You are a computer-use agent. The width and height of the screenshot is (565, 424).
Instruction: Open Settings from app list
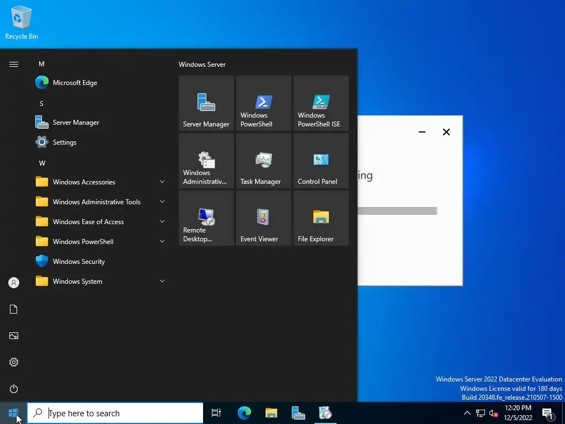coord(101,142)
